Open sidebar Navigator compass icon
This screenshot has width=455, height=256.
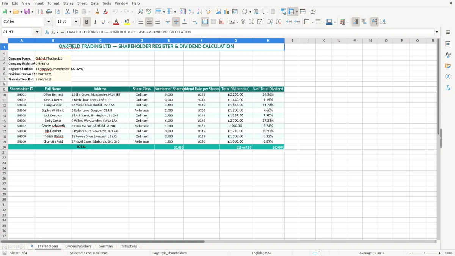448,77
